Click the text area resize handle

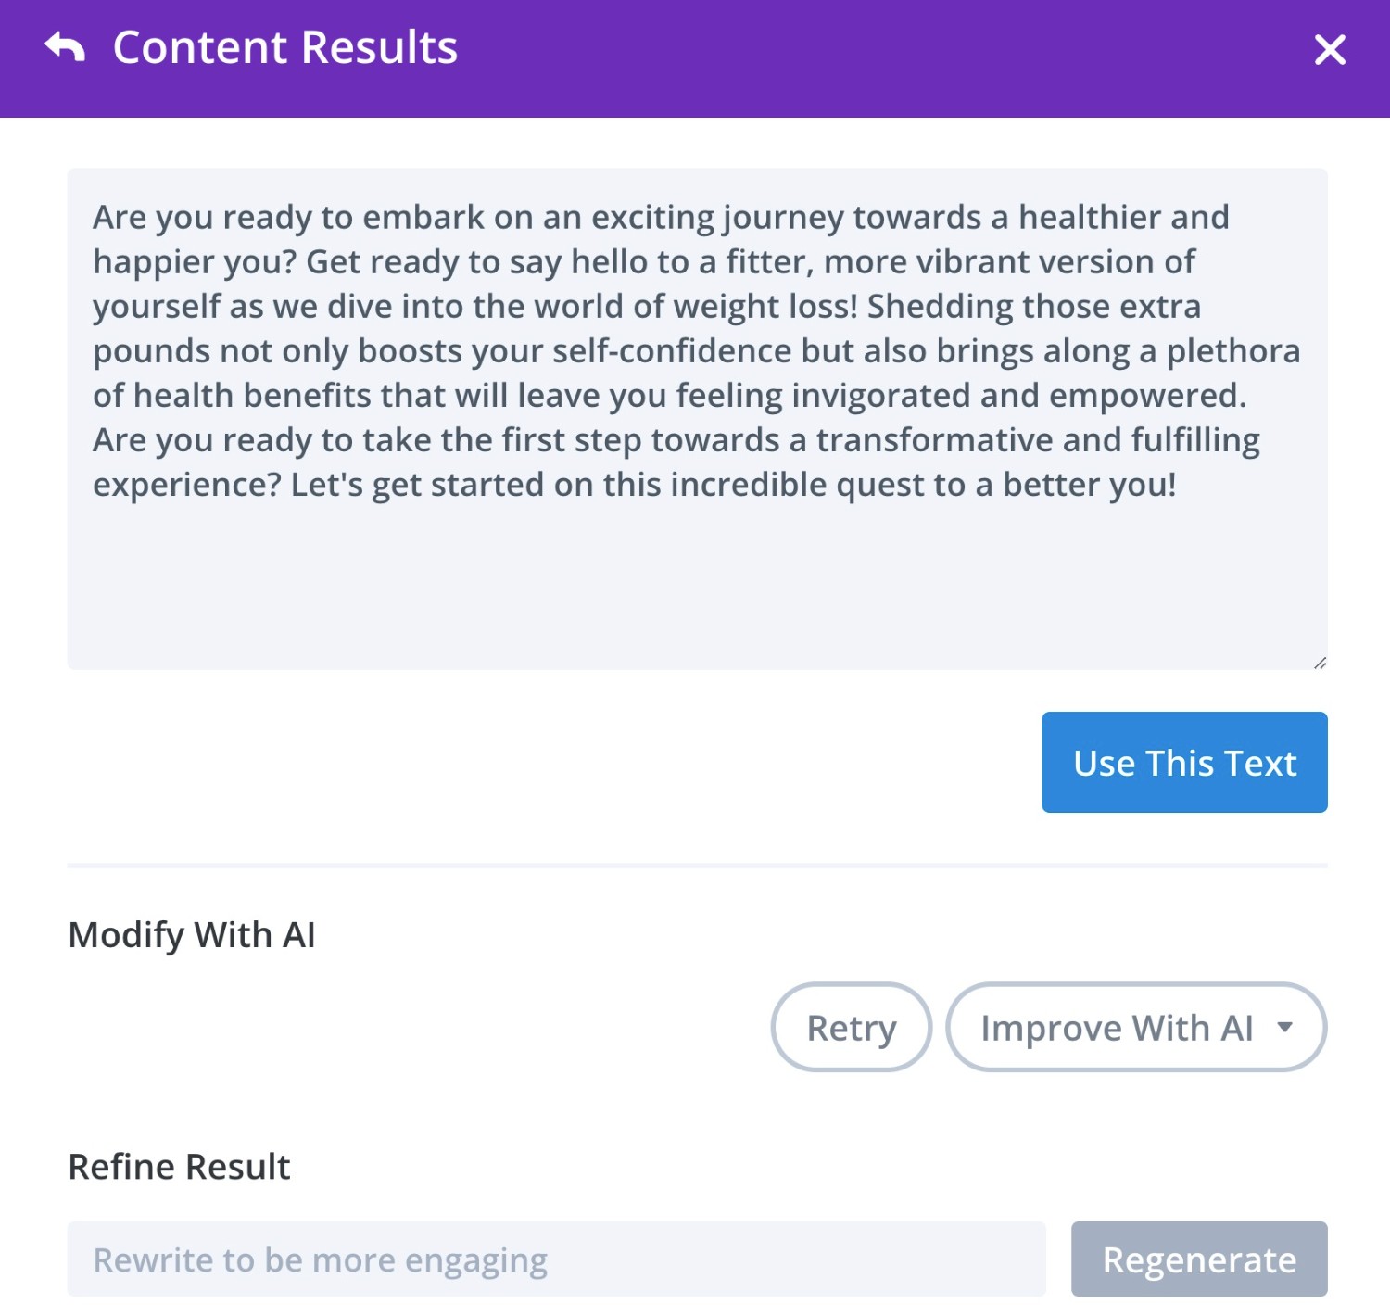(1320, 662)
